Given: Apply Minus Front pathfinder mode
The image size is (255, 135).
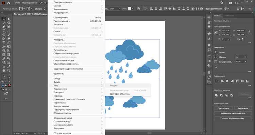Looking at the screenshot, I should (x=221, y=95).
